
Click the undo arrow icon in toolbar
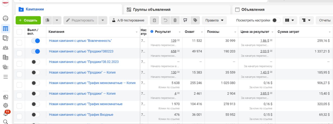click(165, 20)
